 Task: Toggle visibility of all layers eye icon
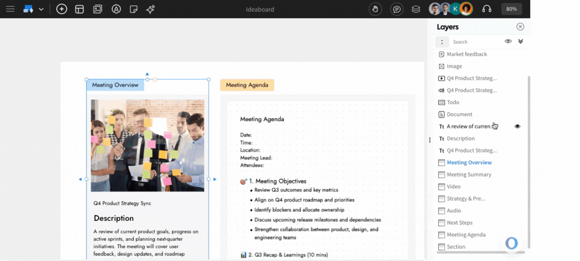(x=508, y=41)
